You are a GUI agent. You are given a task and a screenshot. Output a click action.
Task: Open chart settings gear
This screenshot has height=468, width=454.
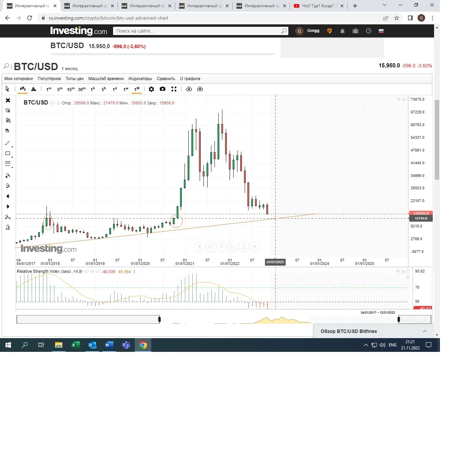coord(151,89)
